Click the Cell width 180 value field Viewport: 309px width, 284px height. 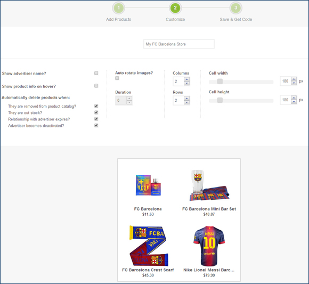(286, 81)
